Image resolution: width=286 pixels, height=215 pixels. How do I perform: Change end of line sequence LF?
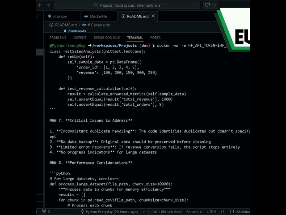(x=223, y=212)
